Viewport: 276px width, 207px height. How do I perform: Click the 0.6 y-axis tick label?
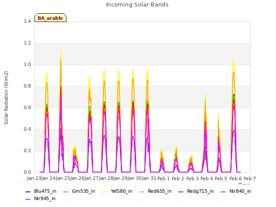tap(27, 107)
